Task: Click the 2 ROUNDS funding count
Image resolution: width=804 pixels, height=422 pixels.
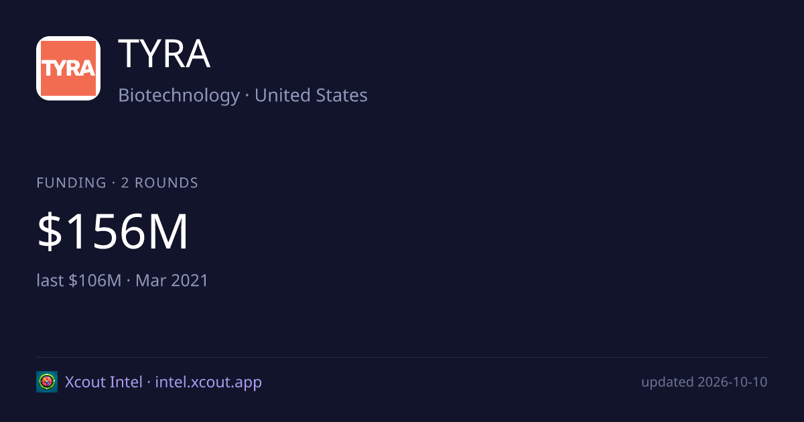Action: click(159, 183)
